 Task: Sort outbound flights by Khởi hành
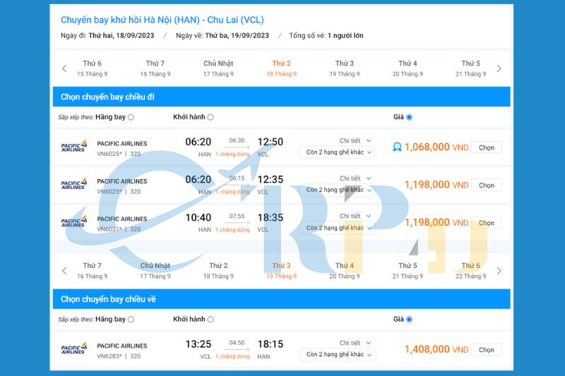point(210,117)
